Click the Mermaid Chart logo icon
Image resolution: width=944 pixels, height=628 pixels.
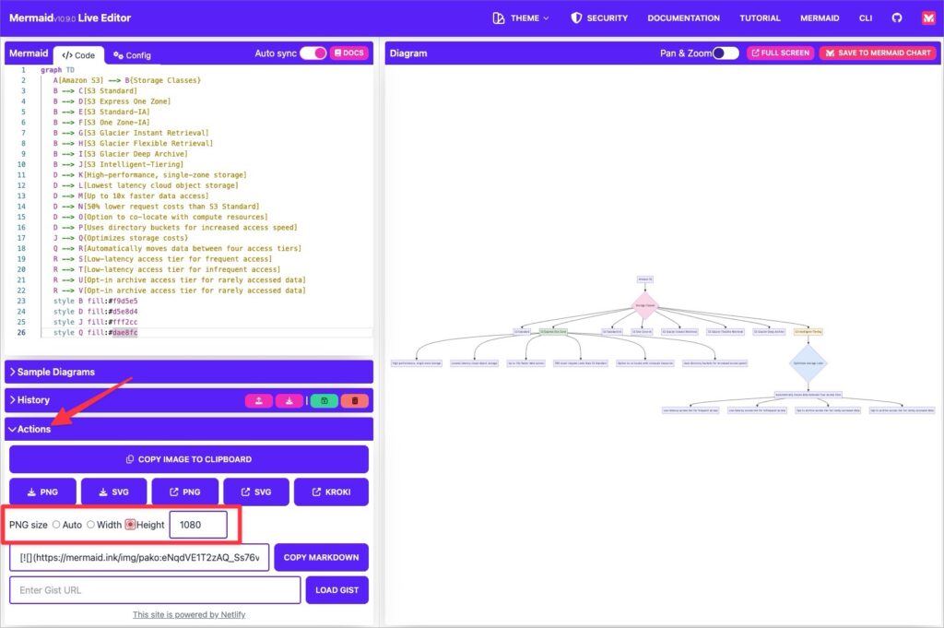[928, 18]
